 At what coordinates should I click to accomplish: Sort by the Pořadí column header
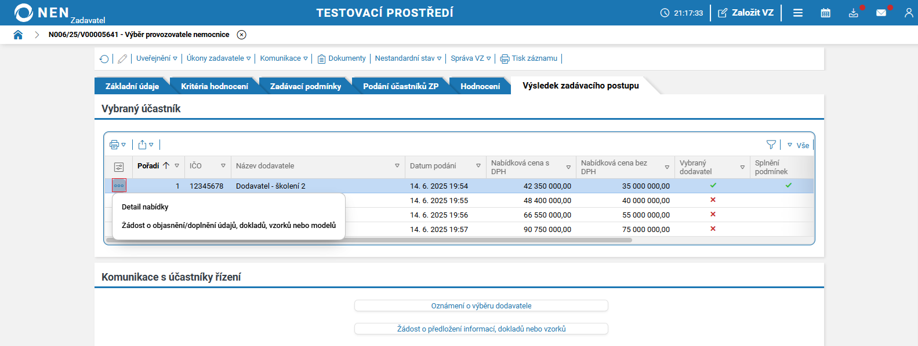(x=148, y=165)
